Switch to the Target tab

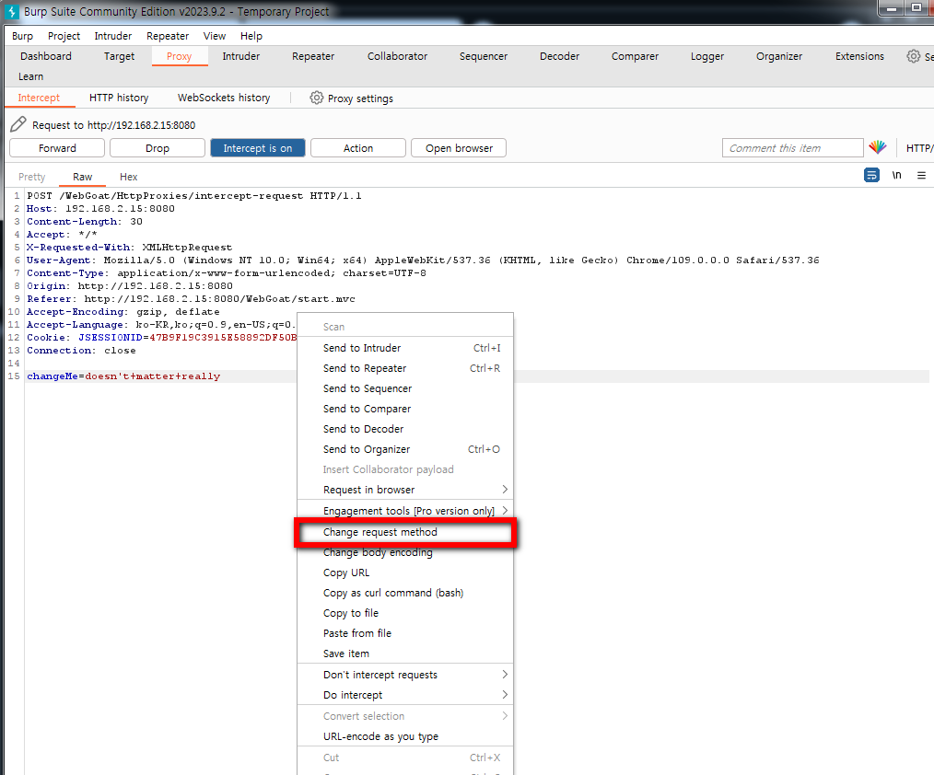pos(119,56)
